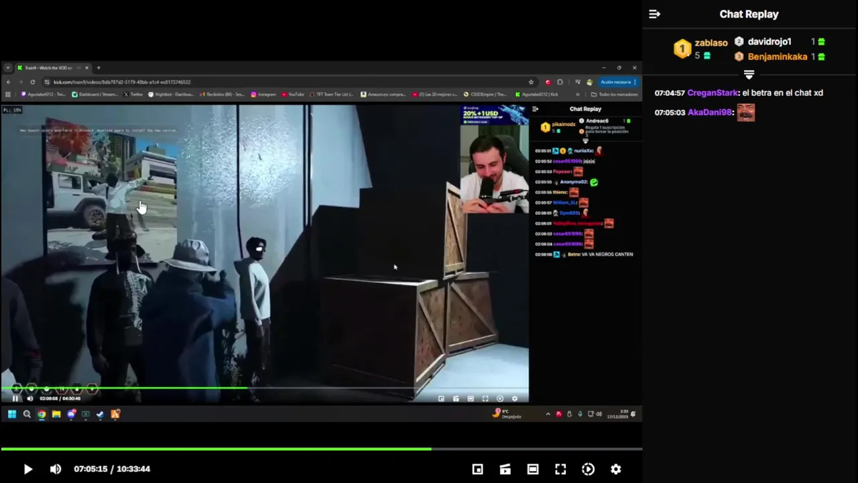858x483 pixels.
Task: Pause the embedded inner video player
Action: point(15,398)
